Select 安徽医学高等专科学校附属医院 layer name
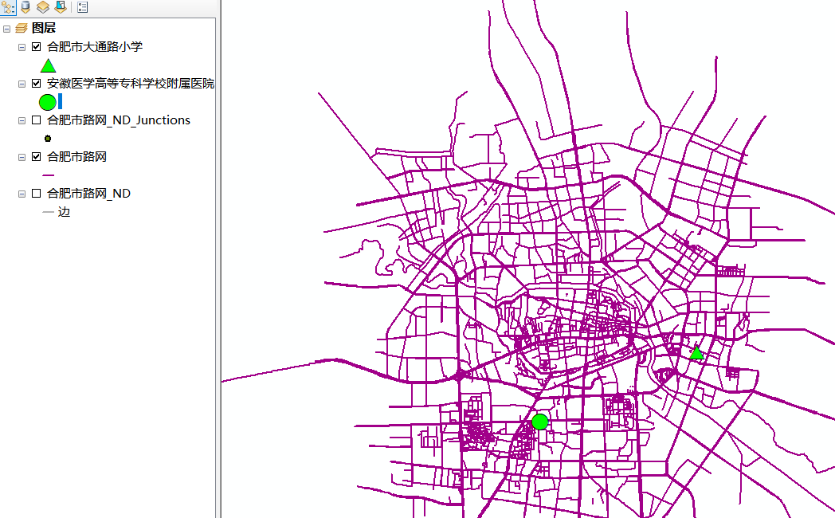 point(131,84)
